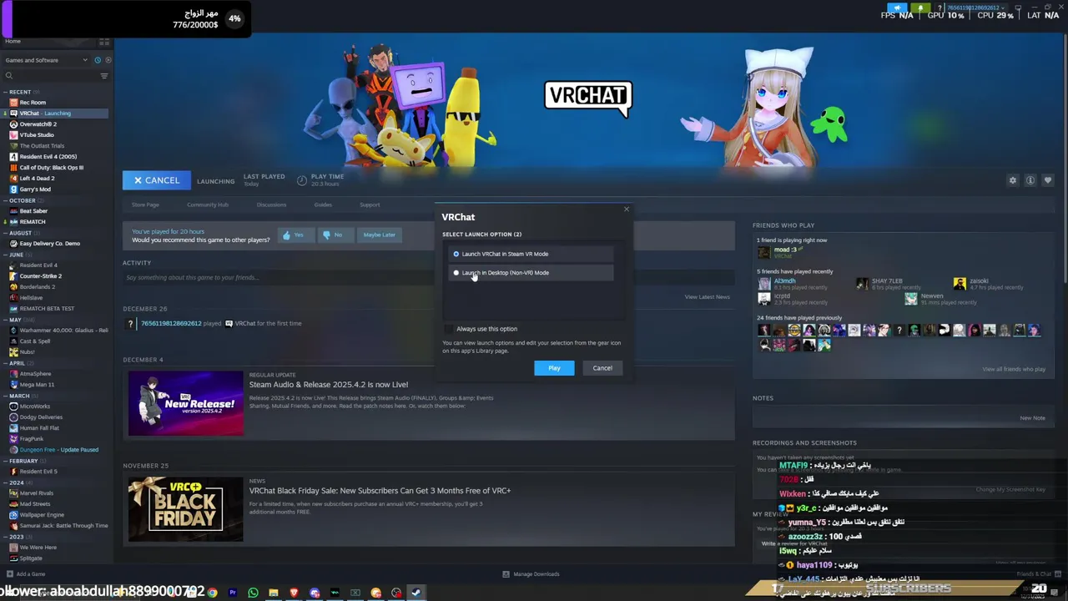The image size is (1068, 601).
Task: Open the VRC+ Black Friday thumbnail
Action: pos(186,509)
